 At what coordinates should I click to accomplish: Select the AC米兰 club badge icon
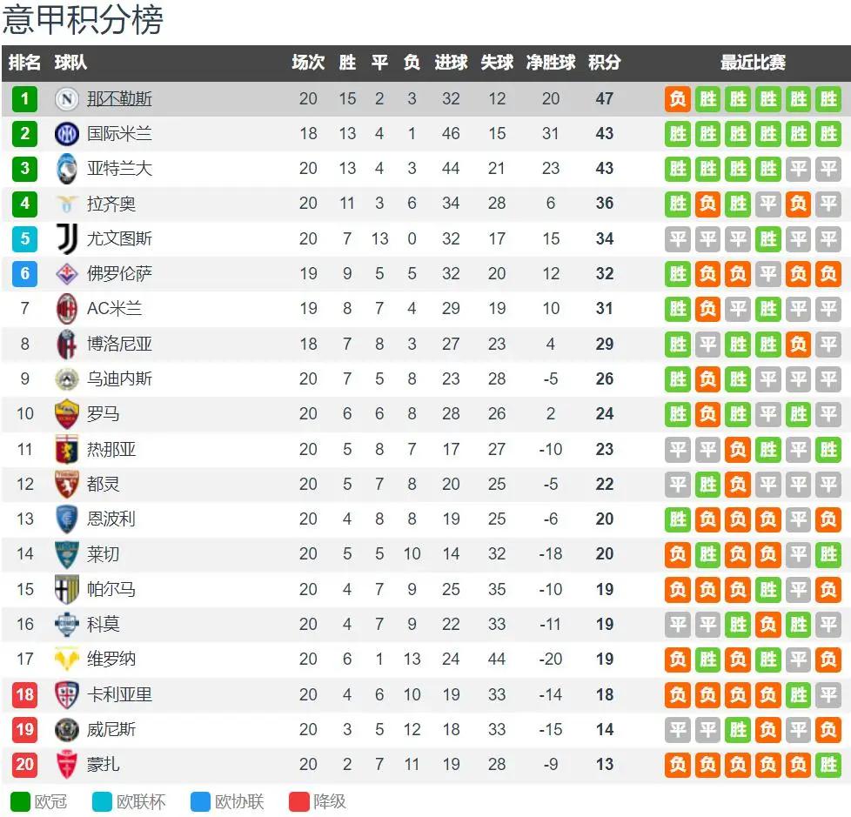(67, 309)
